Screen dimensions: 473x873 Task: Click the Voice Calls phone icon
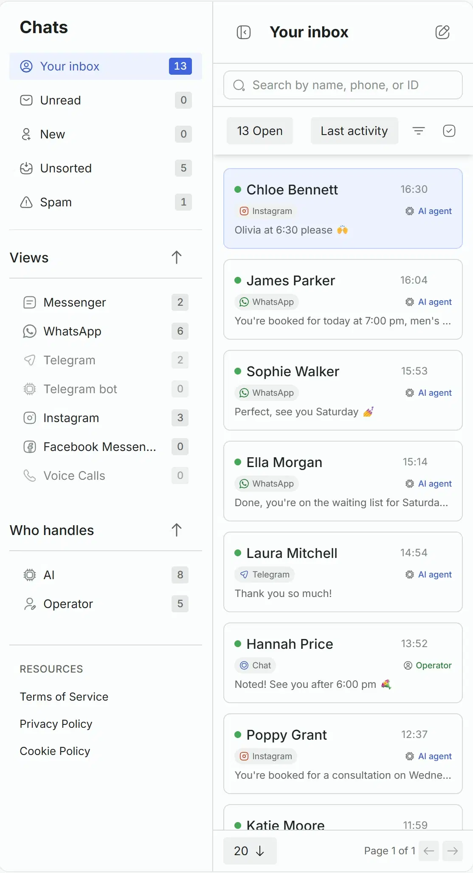(30, 476)
